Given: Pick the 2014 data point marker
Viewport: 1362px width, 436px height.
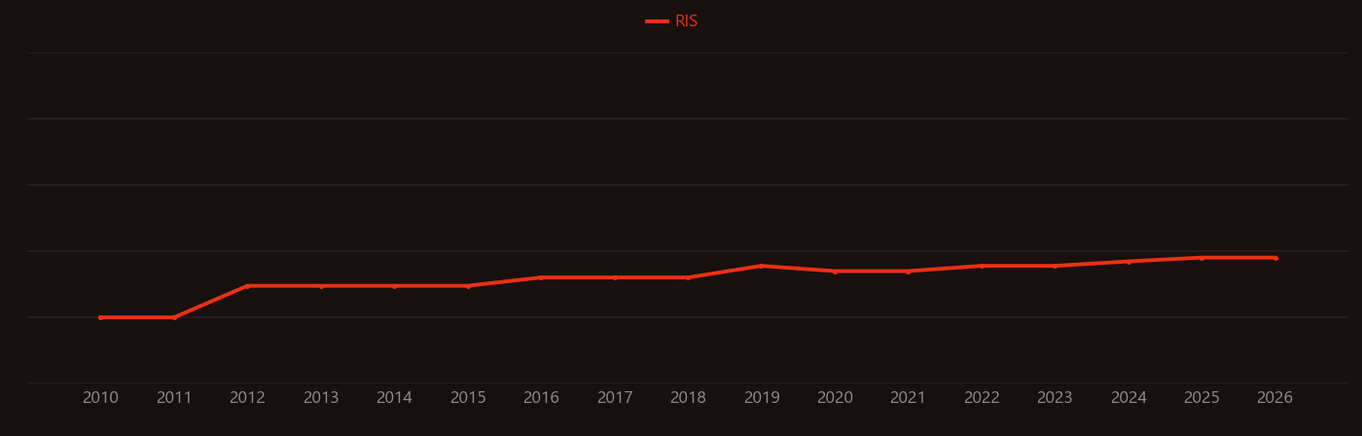Looking at the screenshot, I should point(394,286).
